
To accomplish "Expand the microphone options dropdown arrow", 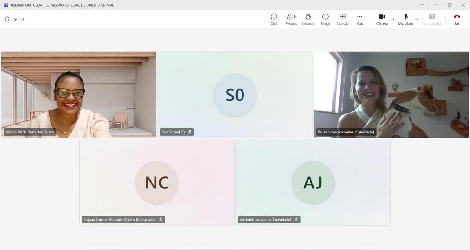I will [x=417, y=19].
